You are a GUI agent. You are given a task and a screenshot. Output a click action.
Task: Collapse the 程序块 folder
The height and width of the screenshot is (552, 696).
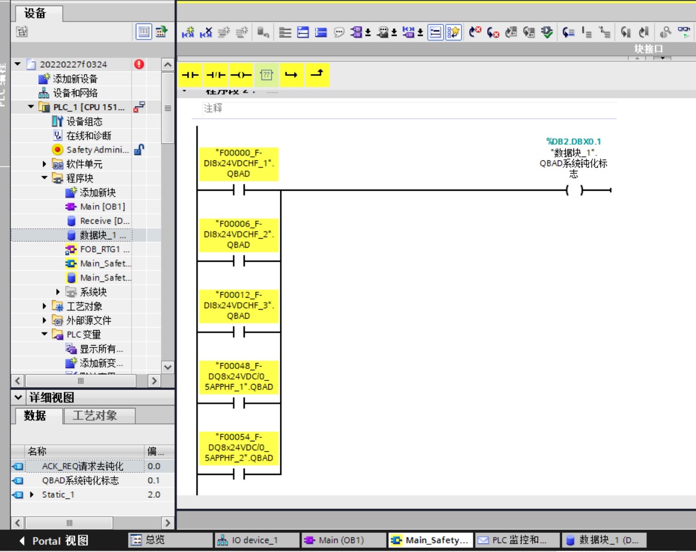pyautogui.click(x=45, y=178)
